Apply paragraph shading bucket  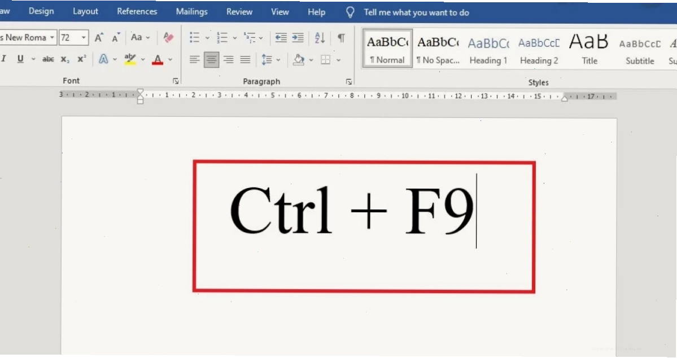pos(298,60)
